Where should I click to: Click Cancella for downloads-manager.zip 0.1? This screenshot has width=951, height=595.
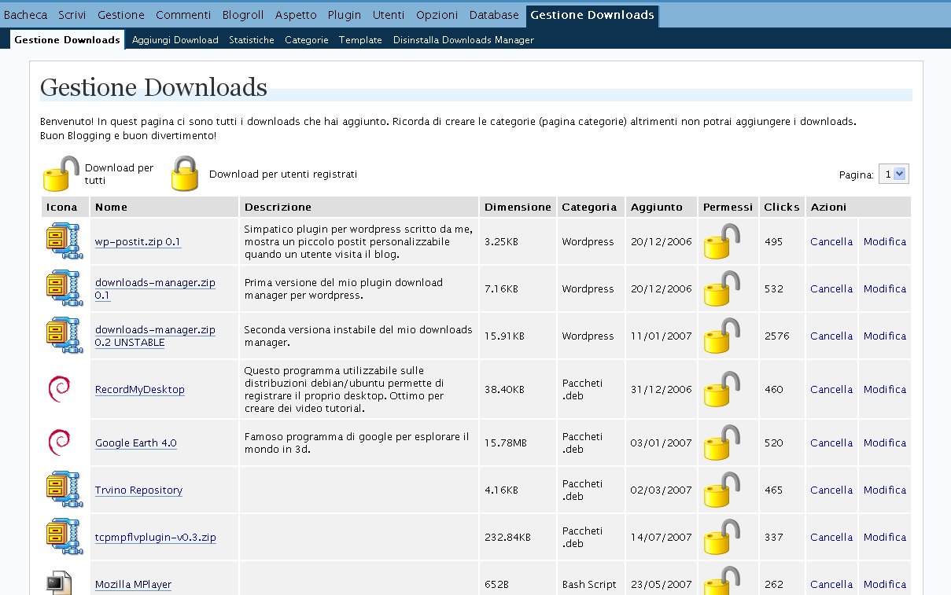click(x=831, y=289)
